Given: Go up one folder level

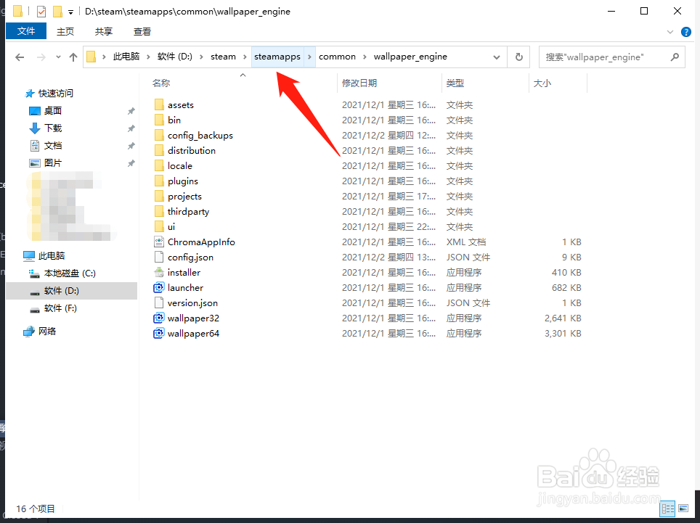Looking at the screenshot, I should 73,57.
